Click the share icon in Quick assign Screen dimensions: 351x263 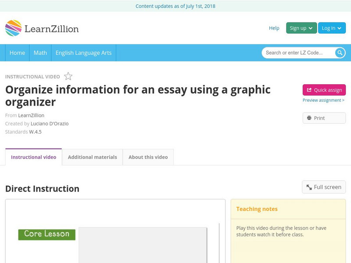click(309, 89)
